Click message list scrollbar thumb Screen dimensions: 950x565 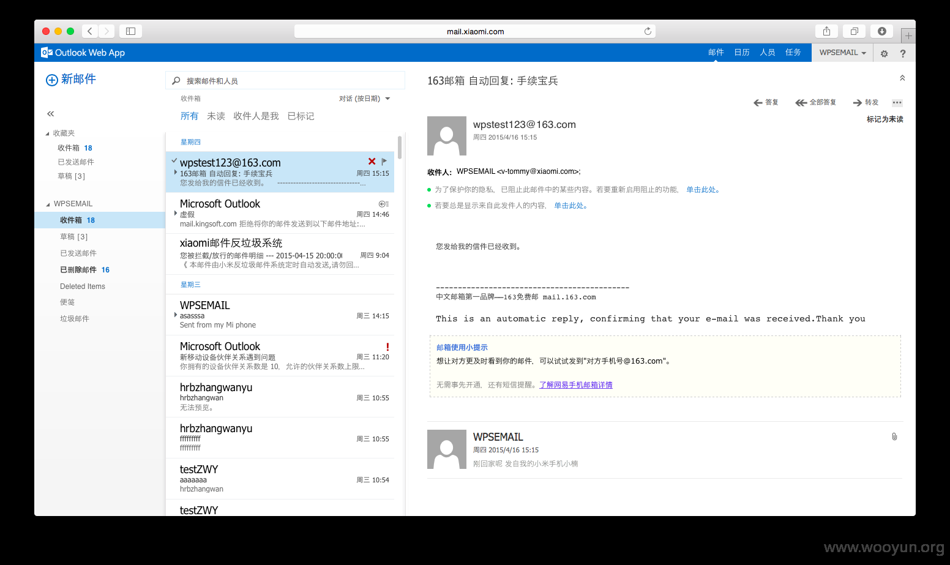[400, 148]
